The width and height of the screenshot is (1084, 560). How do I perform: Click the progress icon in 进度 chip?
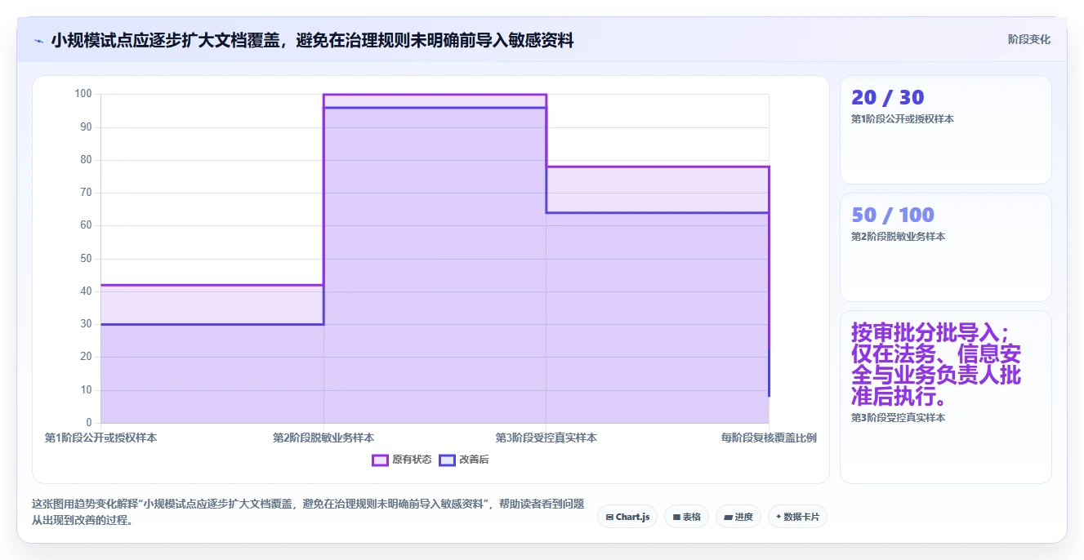(728, 517)
